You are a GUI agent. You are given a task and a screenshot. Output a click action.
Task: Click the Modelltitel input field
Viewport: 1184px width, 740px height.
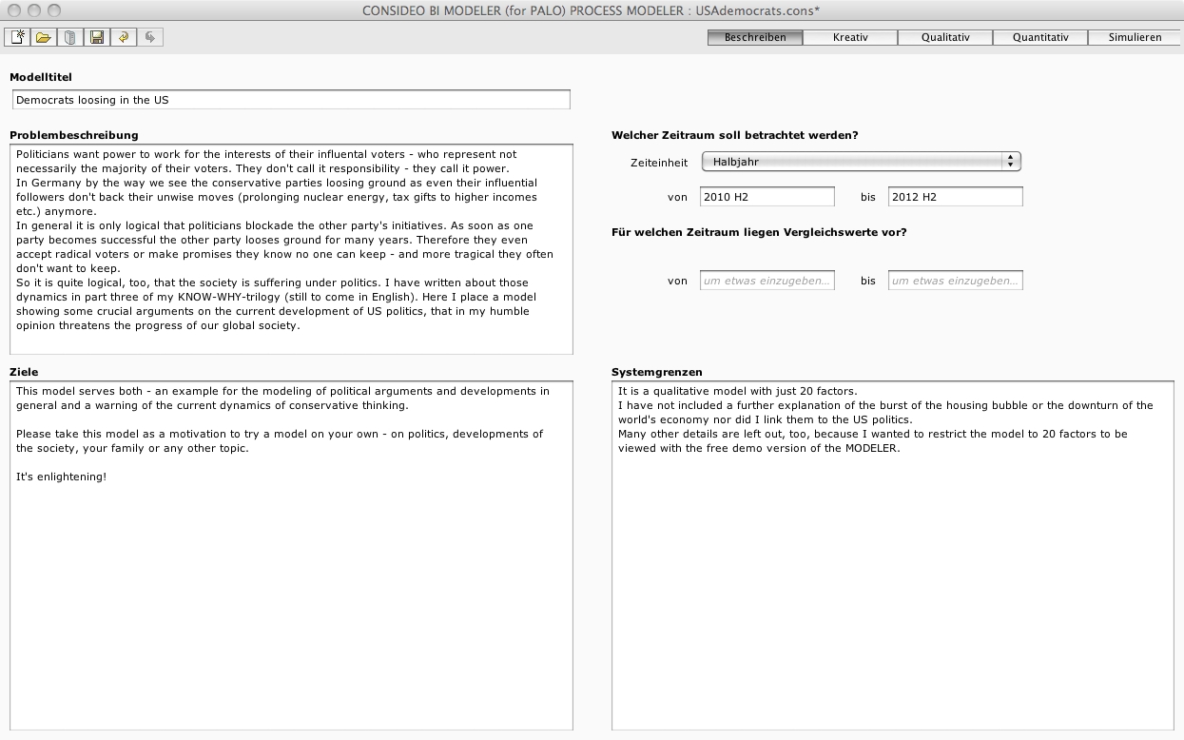click(291, 100)
